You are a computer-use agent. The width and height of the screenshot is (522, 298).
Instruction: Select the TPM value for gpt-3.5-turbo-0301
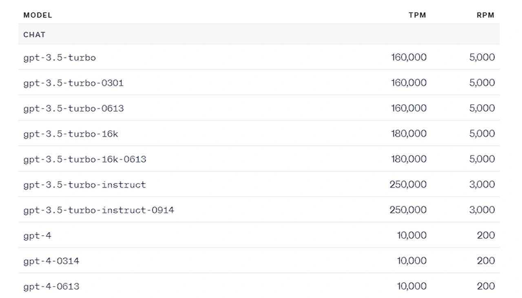pyautogui.click(x=409, y=83)
